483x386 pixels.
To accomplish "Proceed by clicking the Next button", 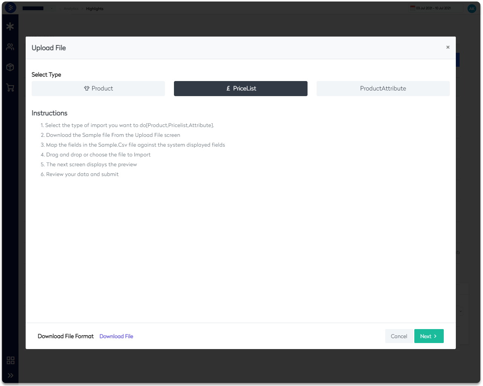I will [429, 336].
